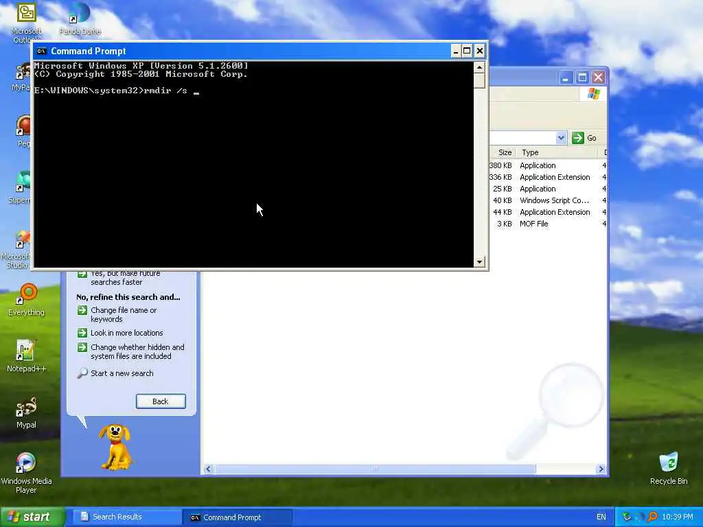The image size is (703, 527).
Task: Click 'Change whether hidden and system files are included'
Action: pyautogui.click(x=137, y=352)
